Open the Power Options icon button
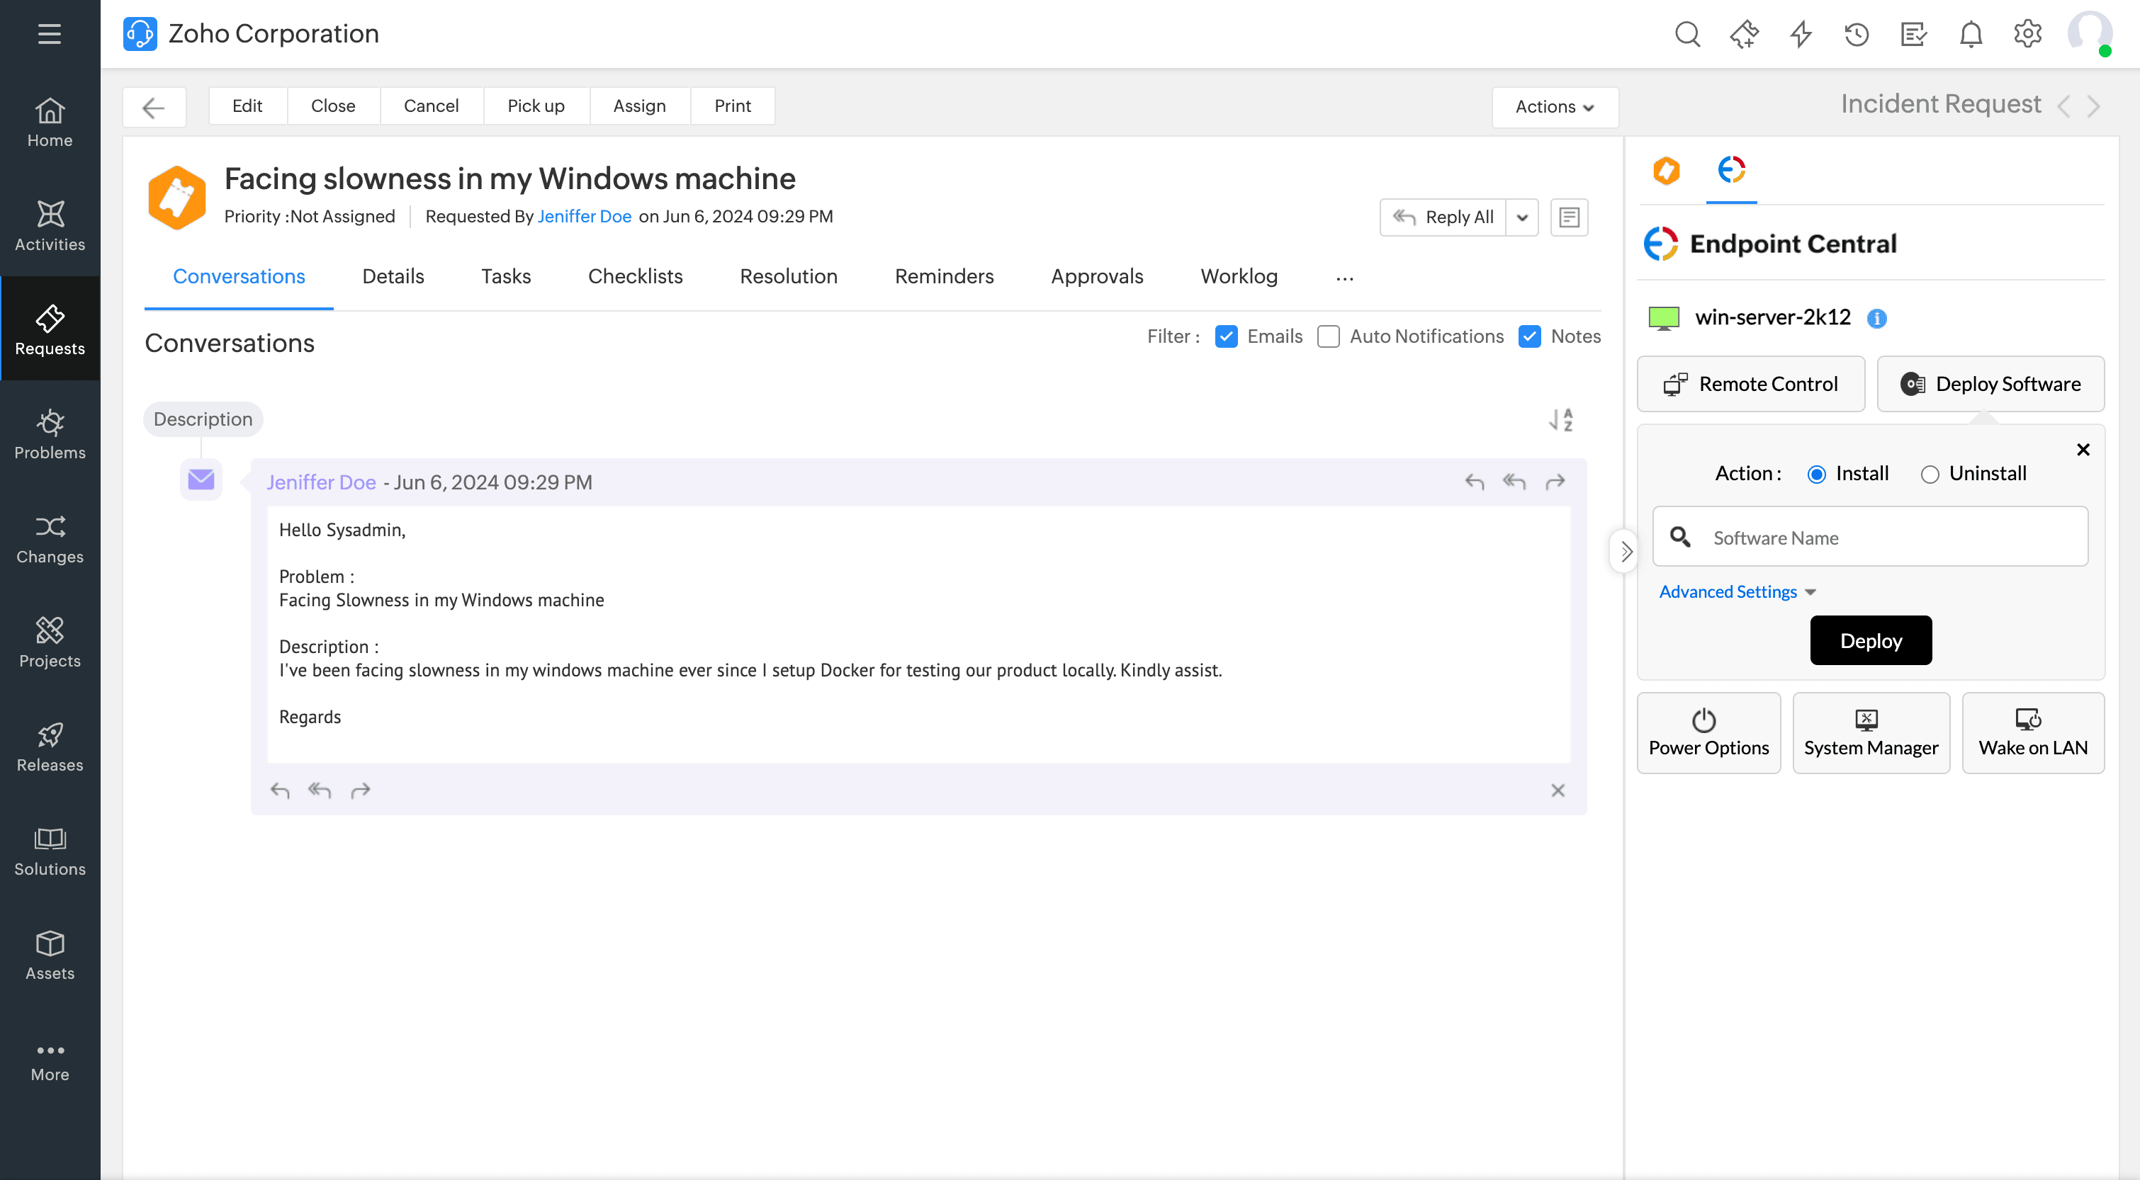Viewport: 2140px width, 1180px height. [1708, 732]
